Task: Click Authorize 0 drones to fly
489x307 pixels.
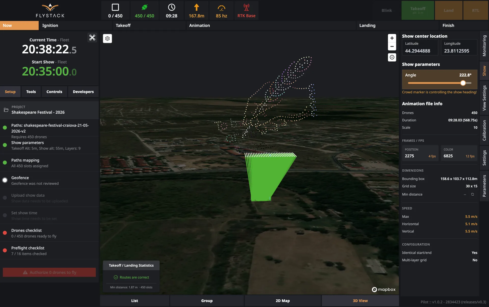Action: 49,272
